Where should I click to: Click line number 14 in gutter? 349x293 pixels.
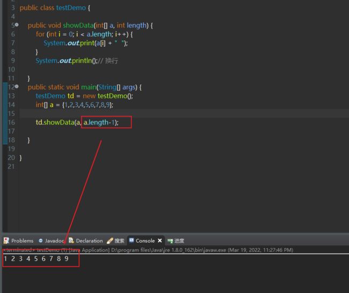pyautogui.click(x=11, y=105)
